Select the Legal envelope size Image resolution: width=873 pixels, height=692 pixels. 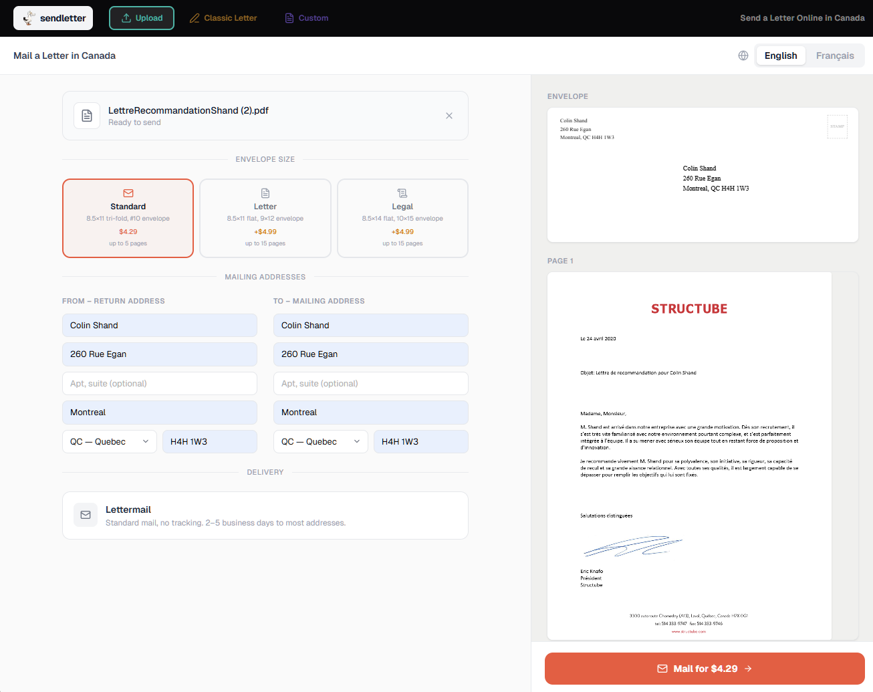tap(402, 218)
